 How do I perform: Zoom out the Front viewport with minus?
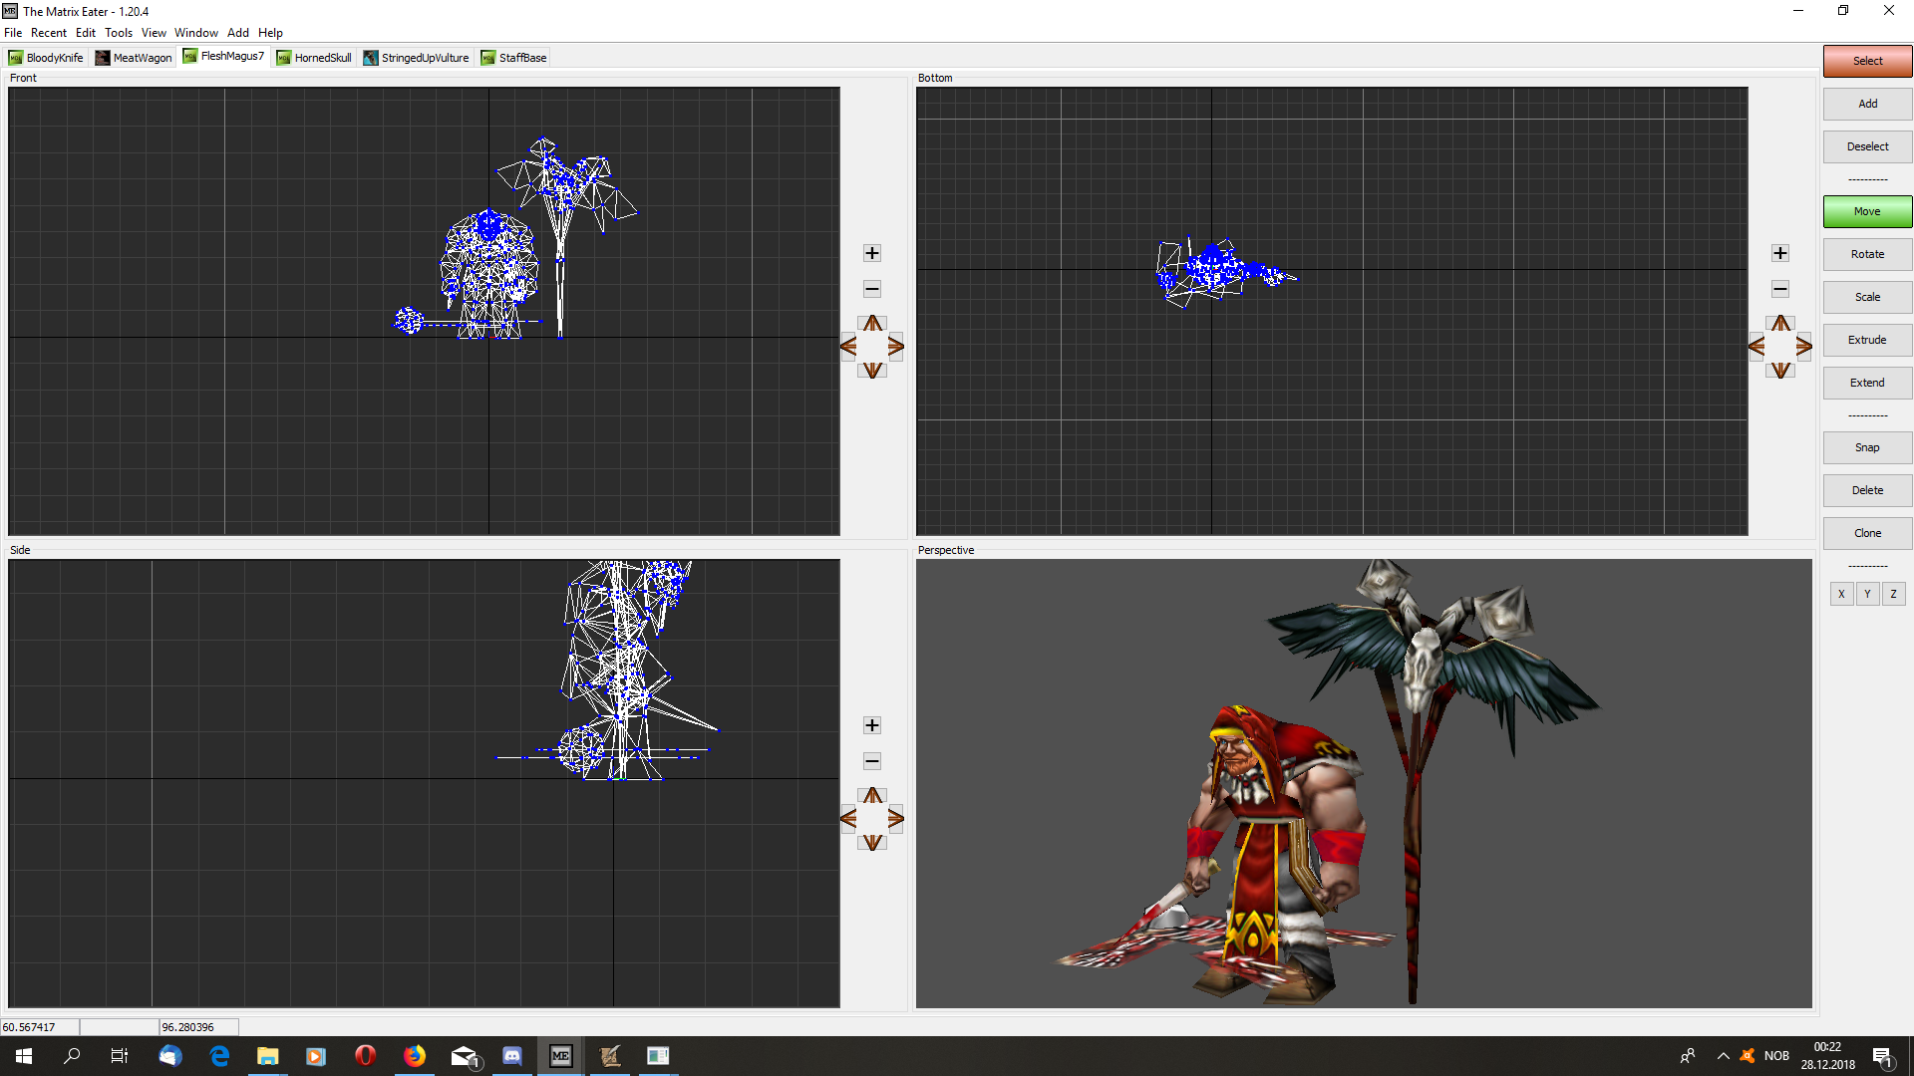click(x=872, y=289)
